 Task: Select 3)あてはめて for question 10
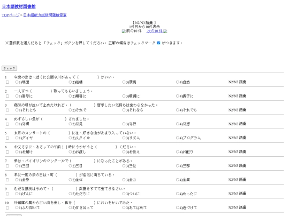pos(124,208)
